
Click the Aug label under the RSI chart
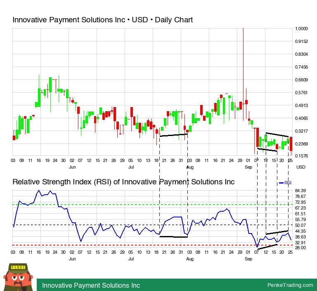click(190, 259)
